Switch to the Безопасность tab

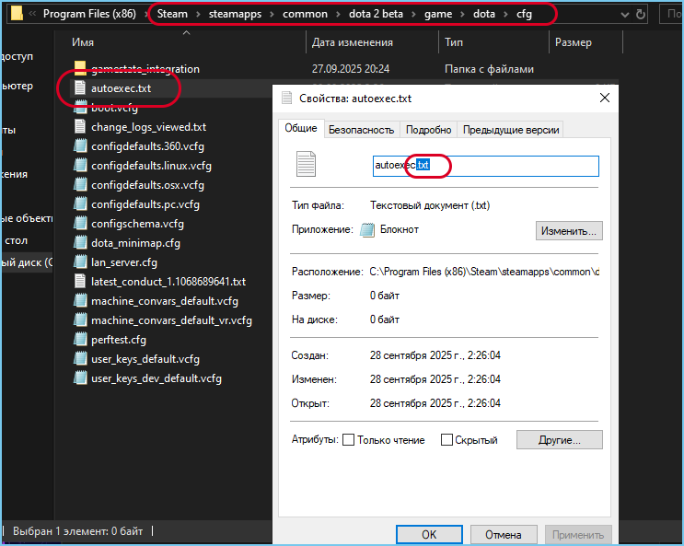[361, 130]
